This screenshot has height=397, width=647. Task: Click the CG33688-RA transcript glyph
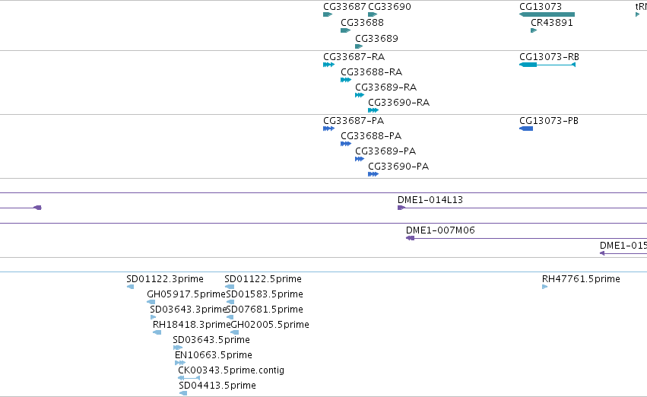point(346,80)
